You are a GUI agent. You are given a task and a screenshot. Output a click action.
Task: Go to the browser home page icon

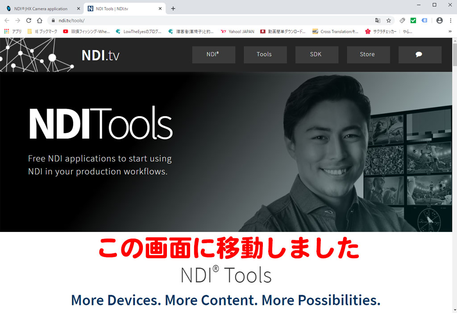pos(39,20)
